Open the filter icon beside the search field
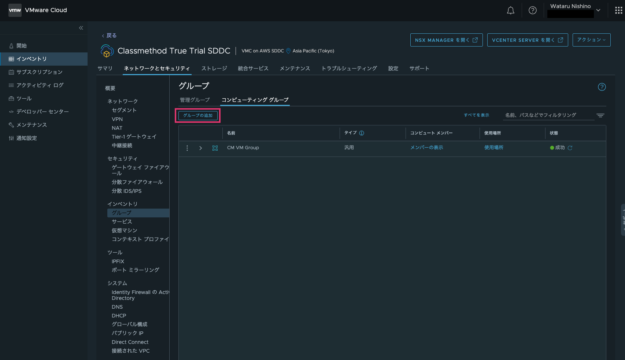 600,115
